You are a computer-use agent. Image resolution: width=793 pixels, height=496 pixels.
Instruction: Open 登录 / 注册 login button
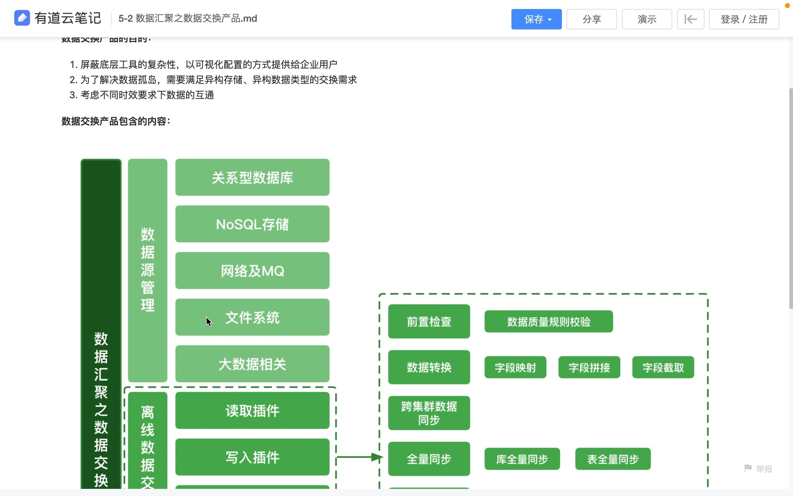pyautogui.click(x=744, y=19)
